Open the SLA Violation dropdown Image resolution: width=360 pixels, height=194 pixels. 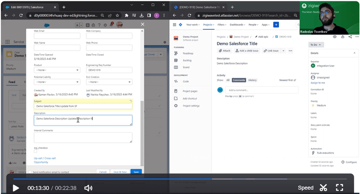point(109,82)
